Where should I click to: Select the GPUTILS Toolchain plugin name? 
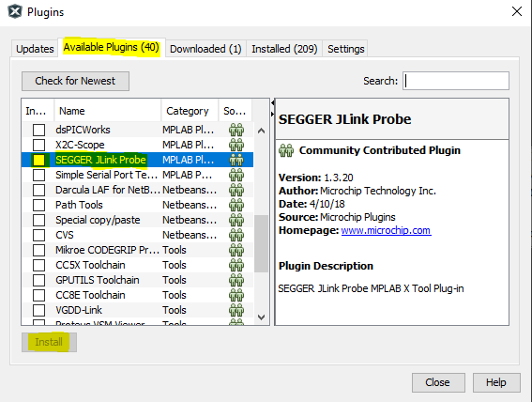click(x=98, y=280)
